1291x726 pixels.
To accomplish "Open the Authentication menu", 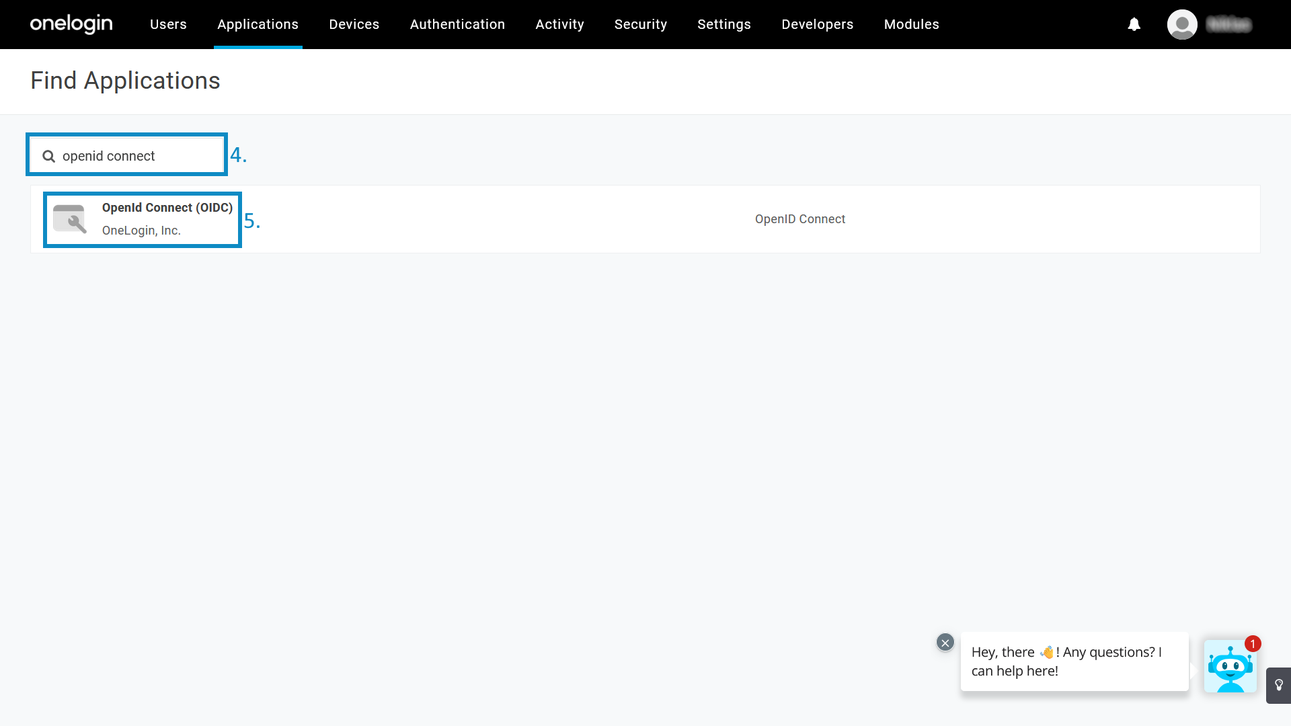I will [x=457, y=24].
